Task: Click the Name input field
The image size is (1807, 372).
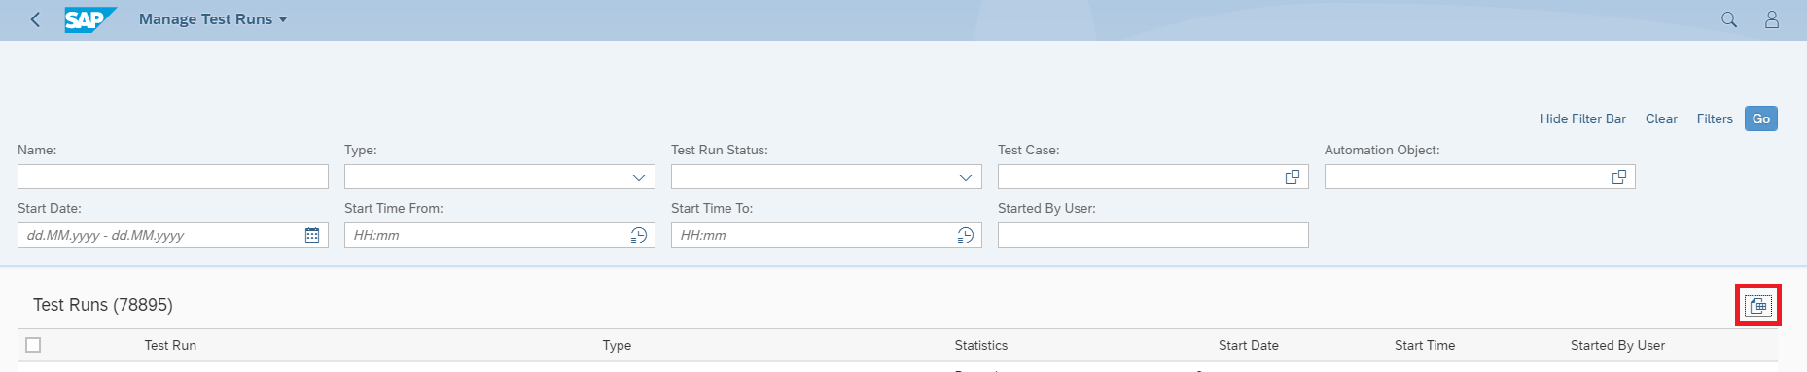Action: click(173, 177)
